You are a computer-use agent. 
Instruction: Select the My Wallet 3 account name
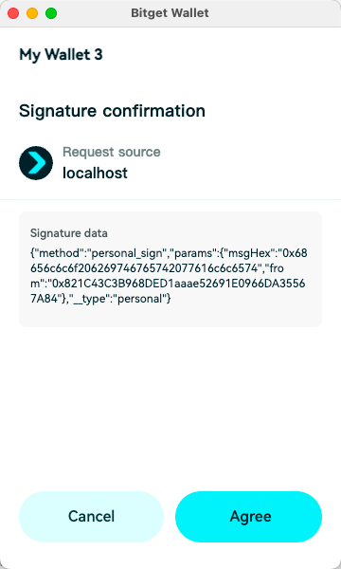pyautogui.click(x=61, y=54)
